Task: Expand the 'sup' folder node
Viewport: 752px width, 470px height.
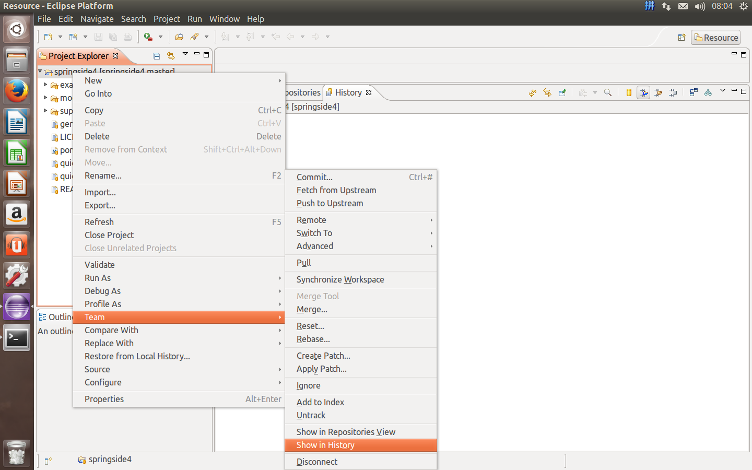Action: point(45,111)
